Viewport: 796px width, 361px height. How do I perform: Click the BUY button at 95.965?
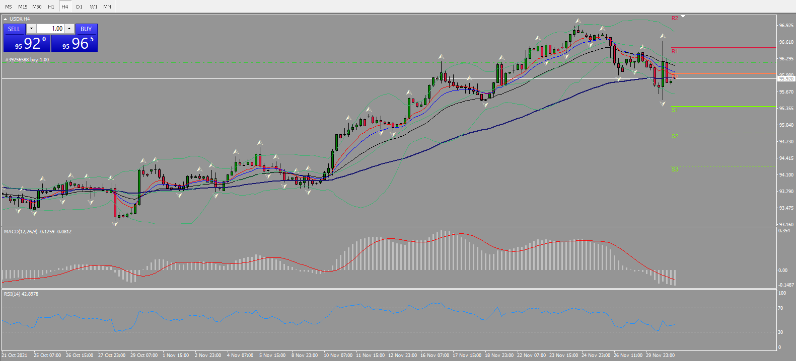pyautogui.click(x=75, y=38)
